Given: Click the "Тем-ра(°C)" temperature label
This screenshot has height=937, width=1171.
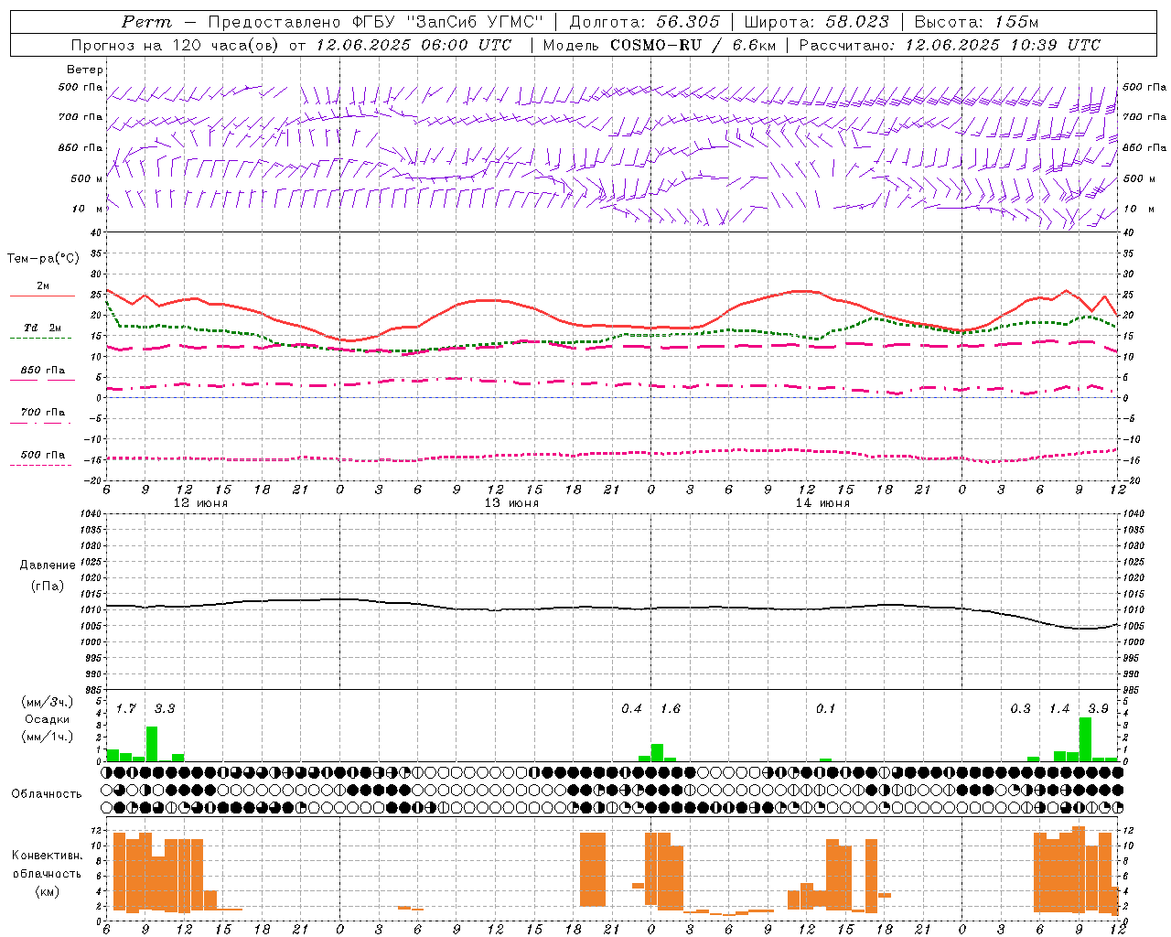Looking at the screenshot, I should pyautogui.click(x=43, y=259).
